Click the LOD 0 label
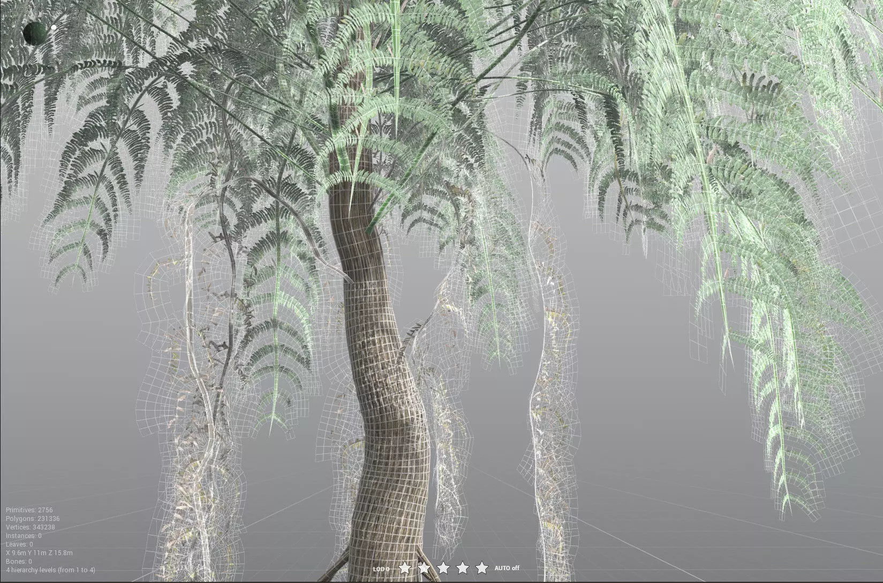Viewport: 883px width, 583px height. coord(381,569)
